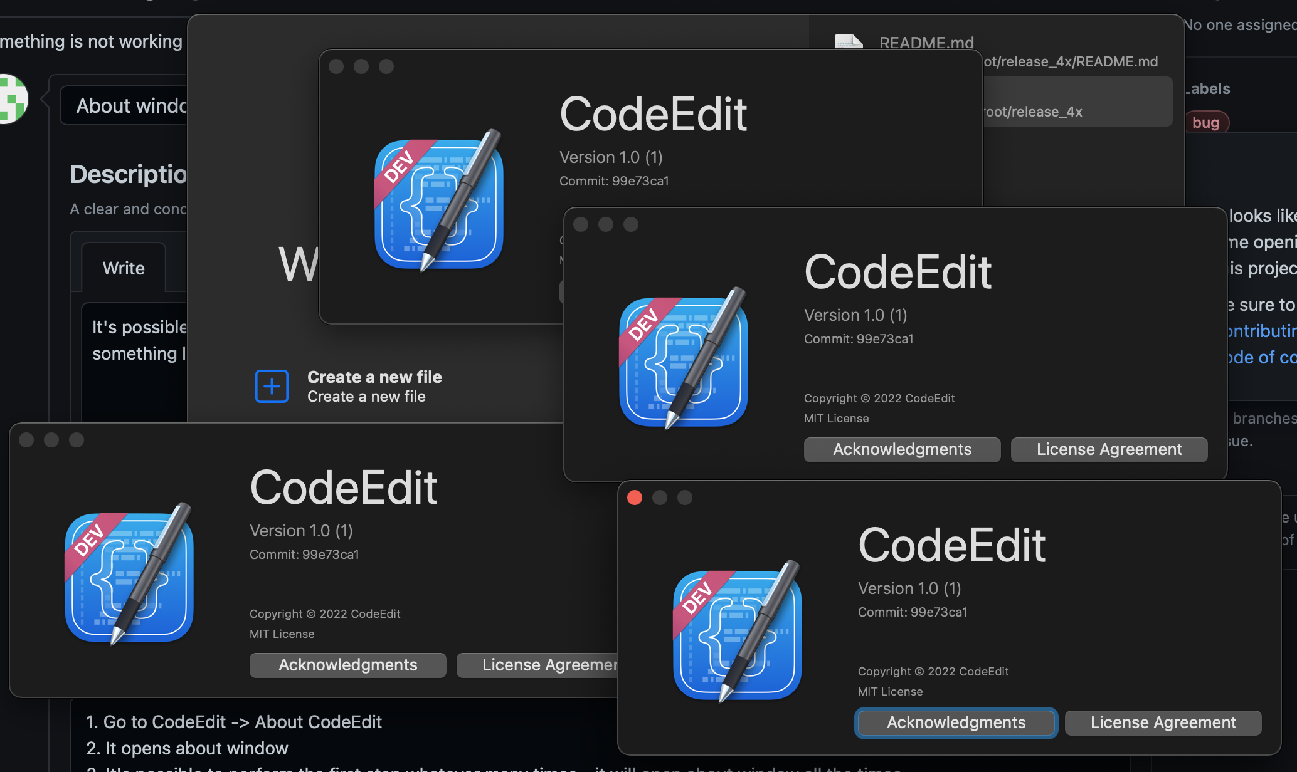Viewport: 1297px width, 772px height.
Task: Open the root/release_4x/README.md path link
Action: (1072, 61)
